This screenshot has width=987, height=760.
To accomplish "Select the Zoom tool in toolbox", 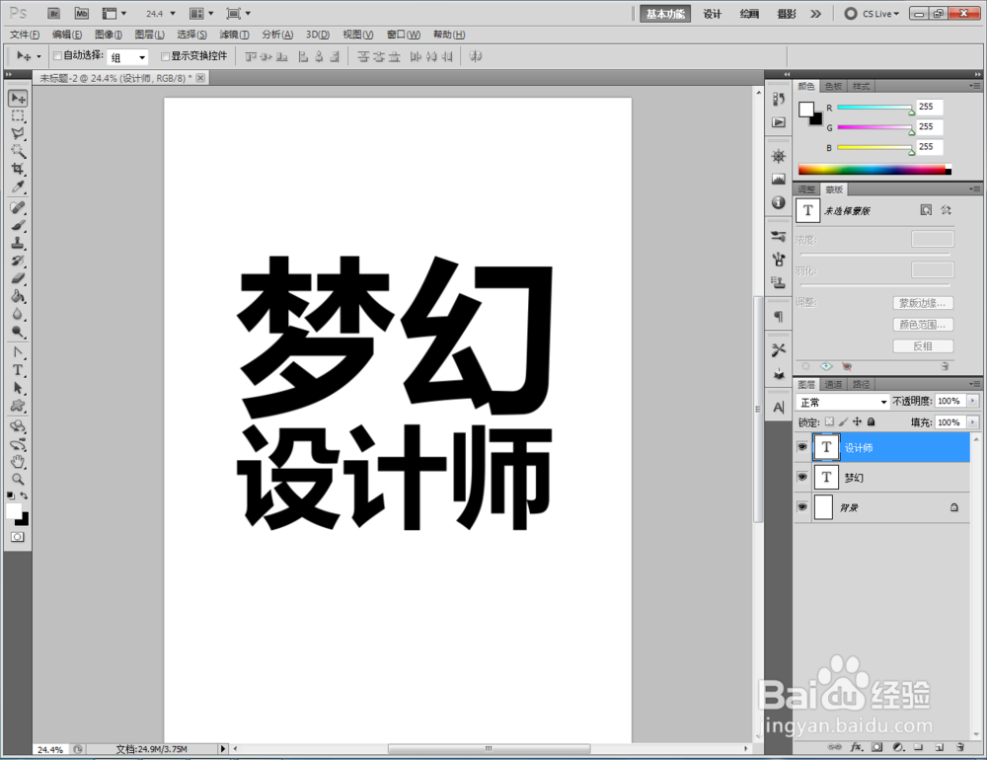I will click(x=18, y=479).
